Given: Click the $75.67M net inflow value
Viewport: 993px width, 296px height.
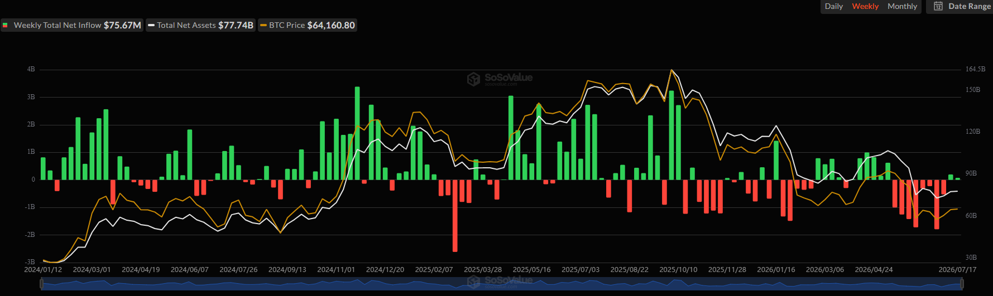Looking at the screenshot, I should [122, 25].
